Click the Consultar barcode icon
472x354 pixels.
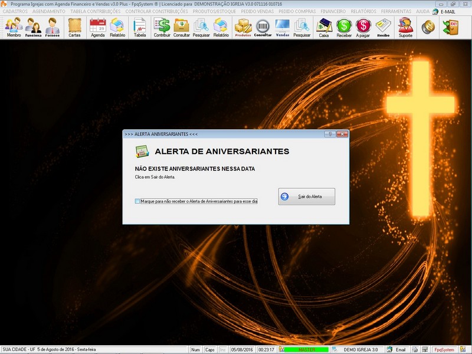263,27
